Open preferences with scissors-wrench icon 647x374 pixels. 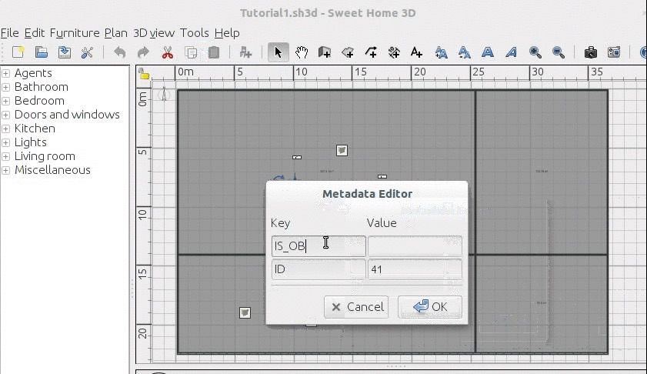tap(87, 52)
